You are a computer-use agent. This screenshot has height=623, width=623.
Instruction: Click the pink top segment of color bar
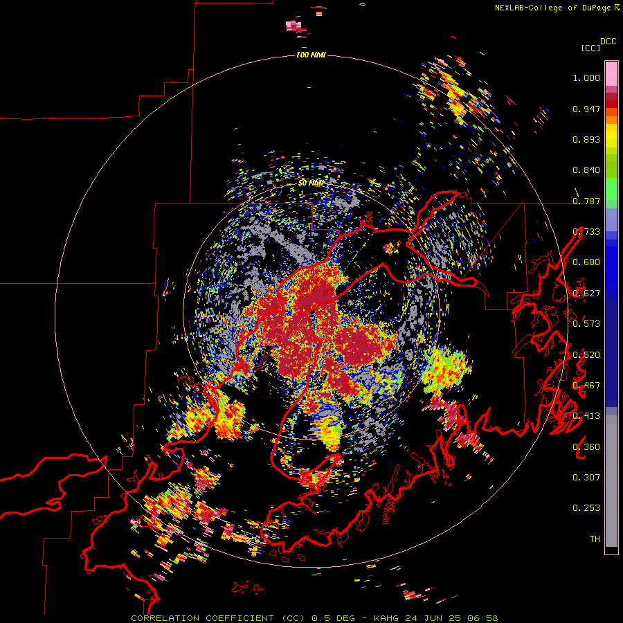pyautogui.click(x=611, y=73)
